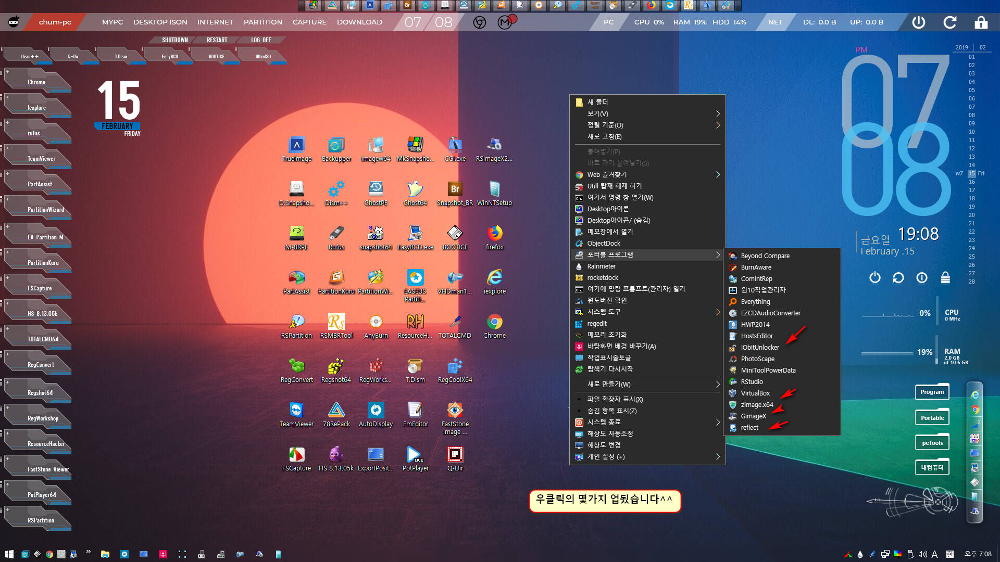Image resolution: width=1000 pixels, height=562 pixels.
Task: Click the power icon in top bar
Action: (918, 22)
